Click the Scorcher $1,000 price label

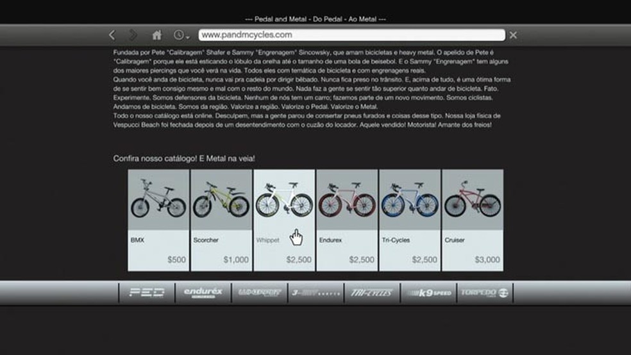pyautogui.click(x=236, y=260)
